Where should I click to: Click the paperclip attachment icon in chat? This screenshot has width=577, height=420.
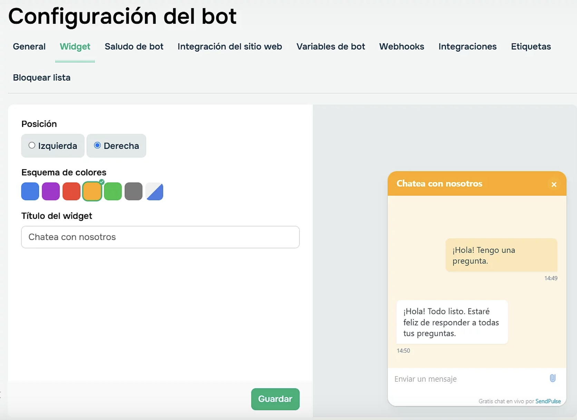coord(552,378)
